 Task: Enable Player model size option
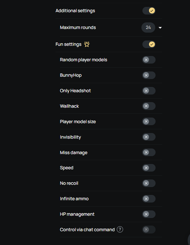149,122
